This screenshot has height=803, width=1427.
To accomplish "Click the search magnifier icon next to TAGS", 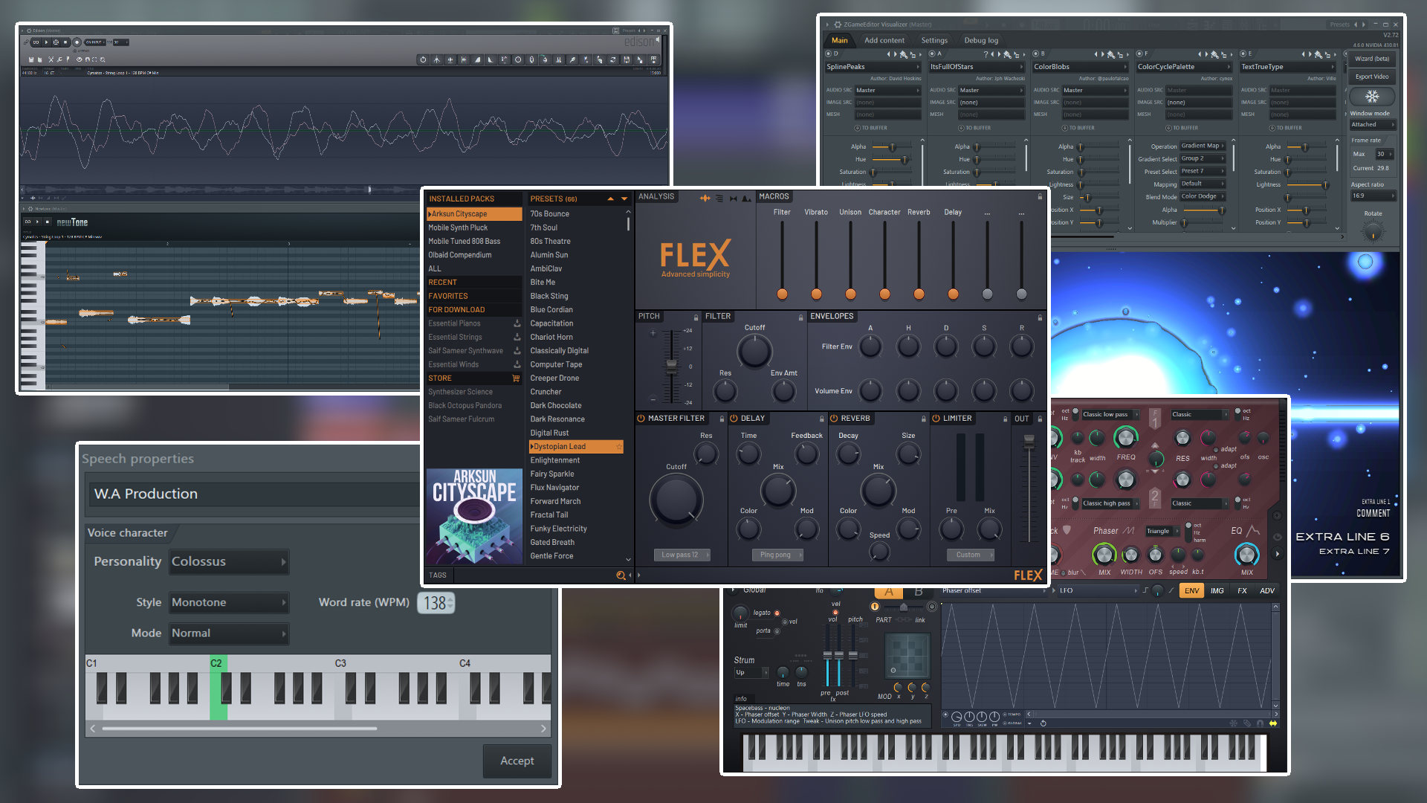I will (x=622, y=575).
